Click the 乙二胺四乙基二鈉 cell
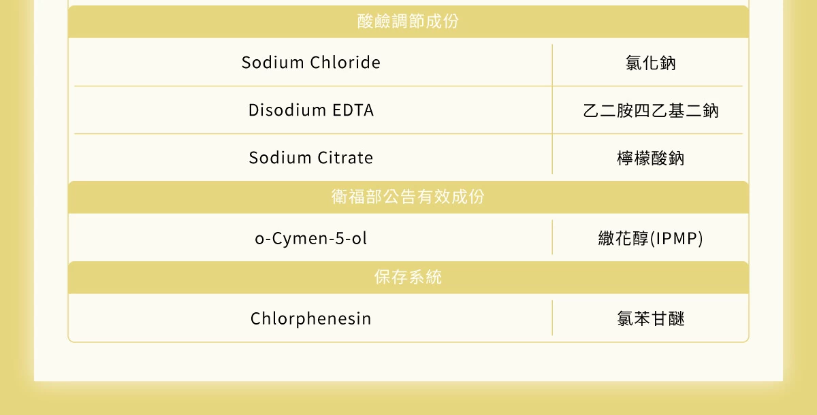Viewport: 817px width, 415px height. (x=651, y=111)
